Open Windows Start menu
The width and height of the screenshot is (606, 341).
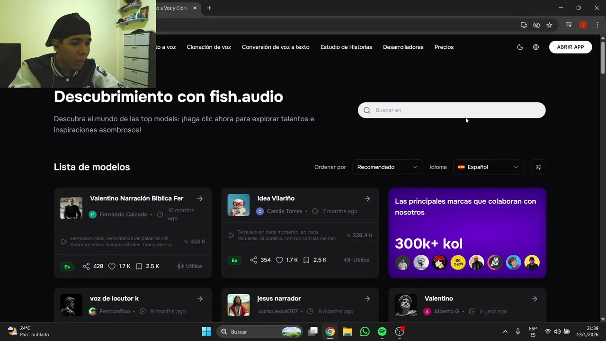click(206, 332)
